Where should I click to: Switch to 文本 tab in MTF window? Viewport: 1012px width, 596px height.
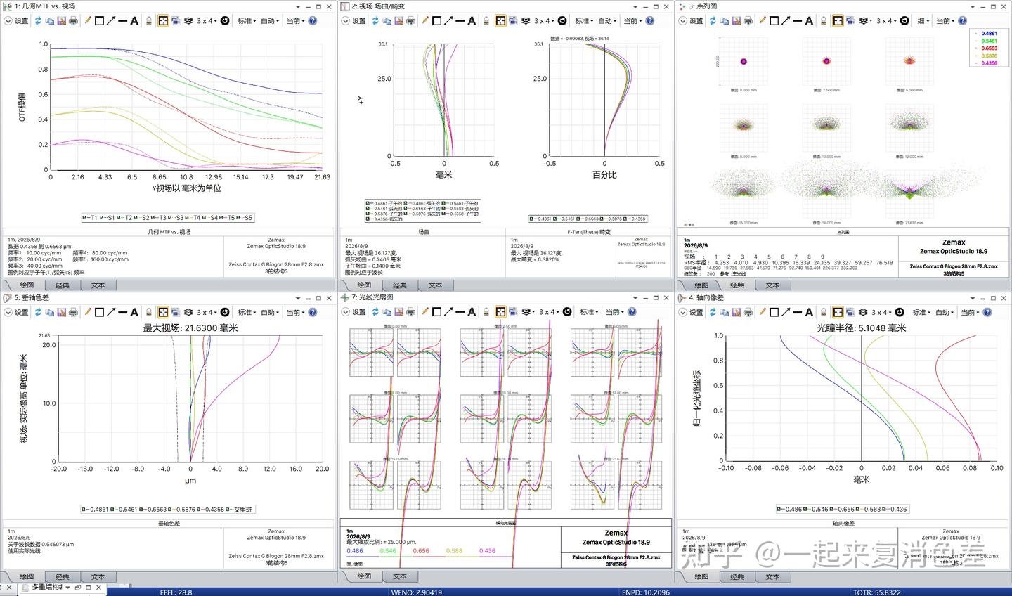pos(98,285)
